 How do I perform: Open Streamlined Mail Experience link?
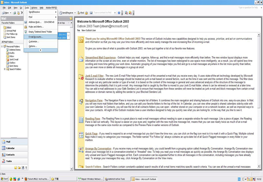coord(100,58)
